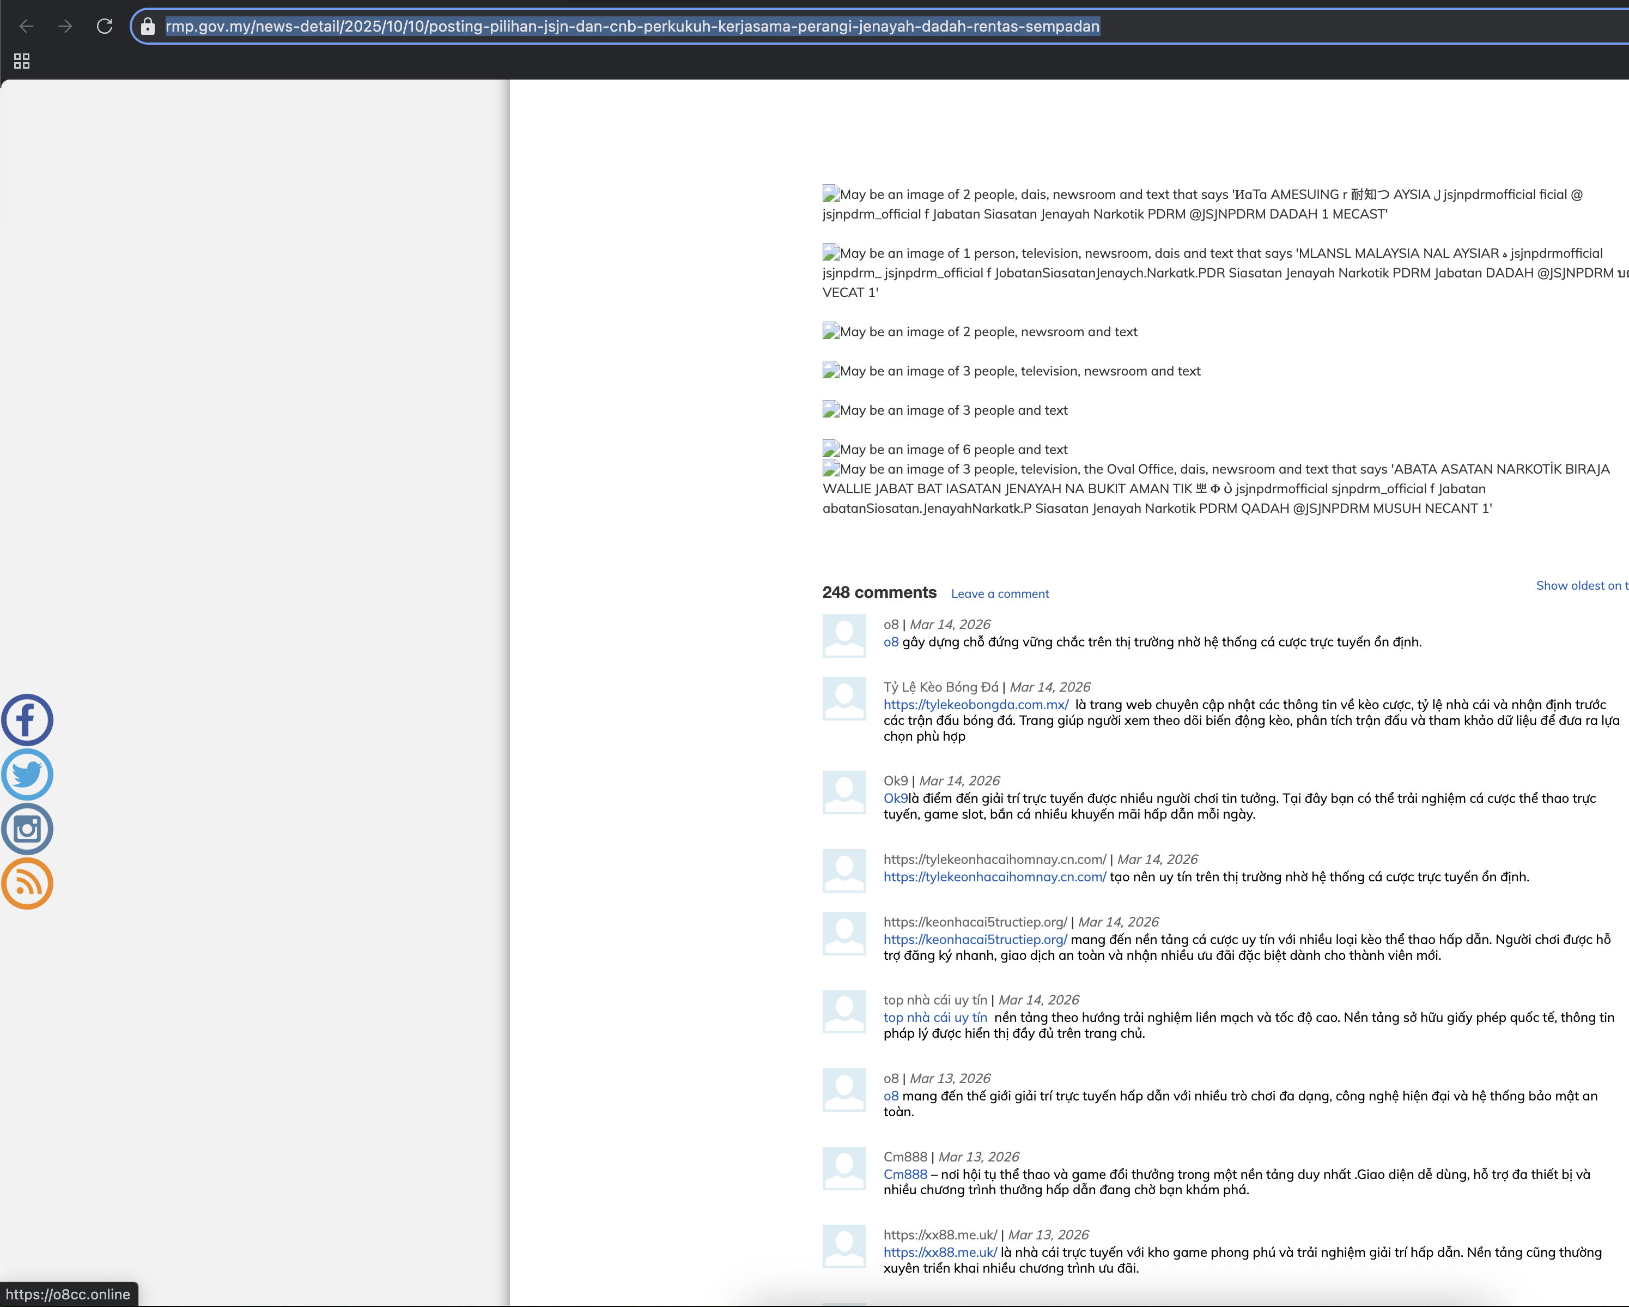Click the orange RSS feed icon
The image size is (1629, 1307).
click(27, 883)
